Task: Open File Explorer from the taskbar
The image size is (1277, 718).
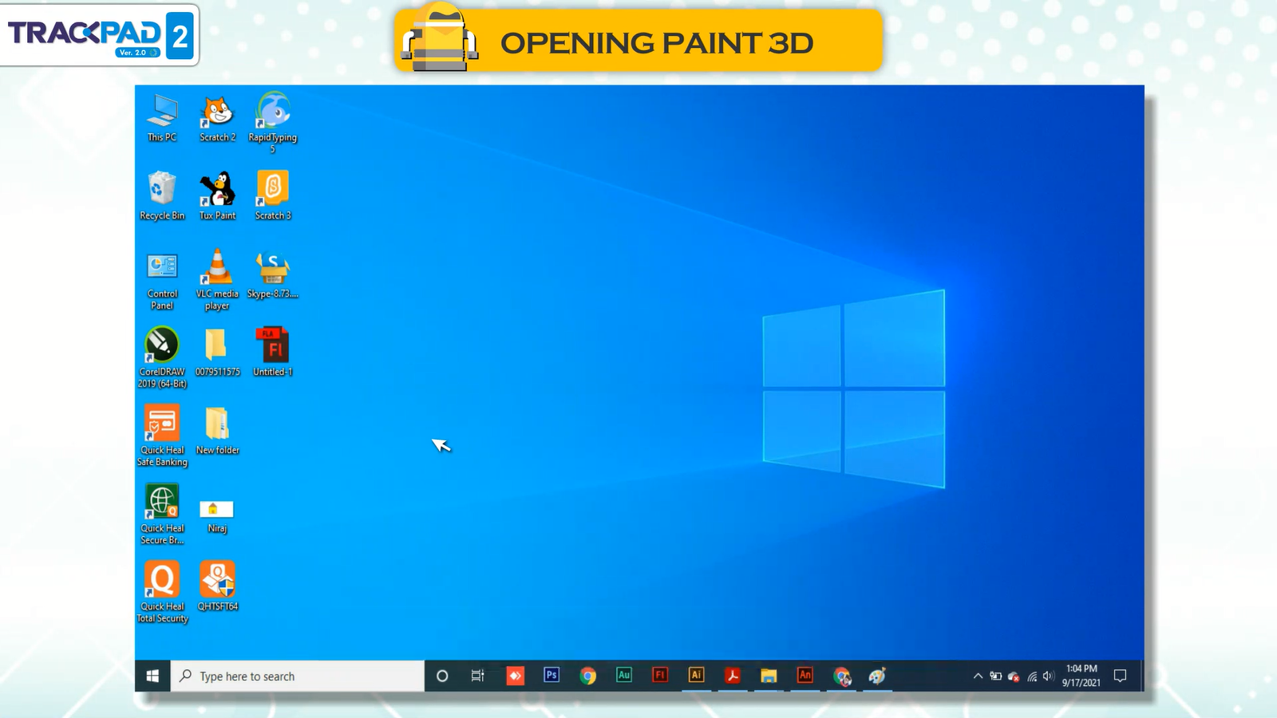Action: click(x=769, y=676)
